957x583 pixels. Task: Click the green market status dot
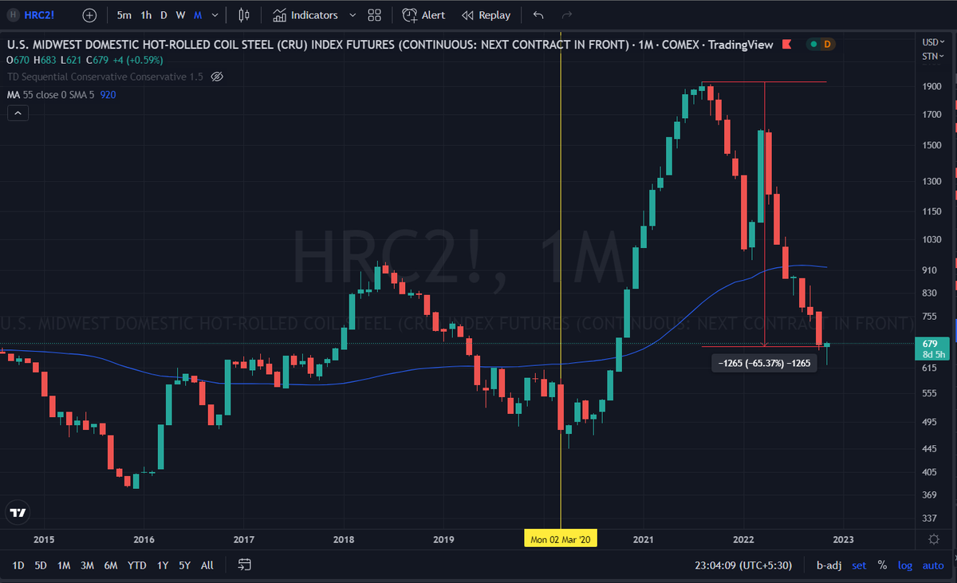[x=813, y=45]
